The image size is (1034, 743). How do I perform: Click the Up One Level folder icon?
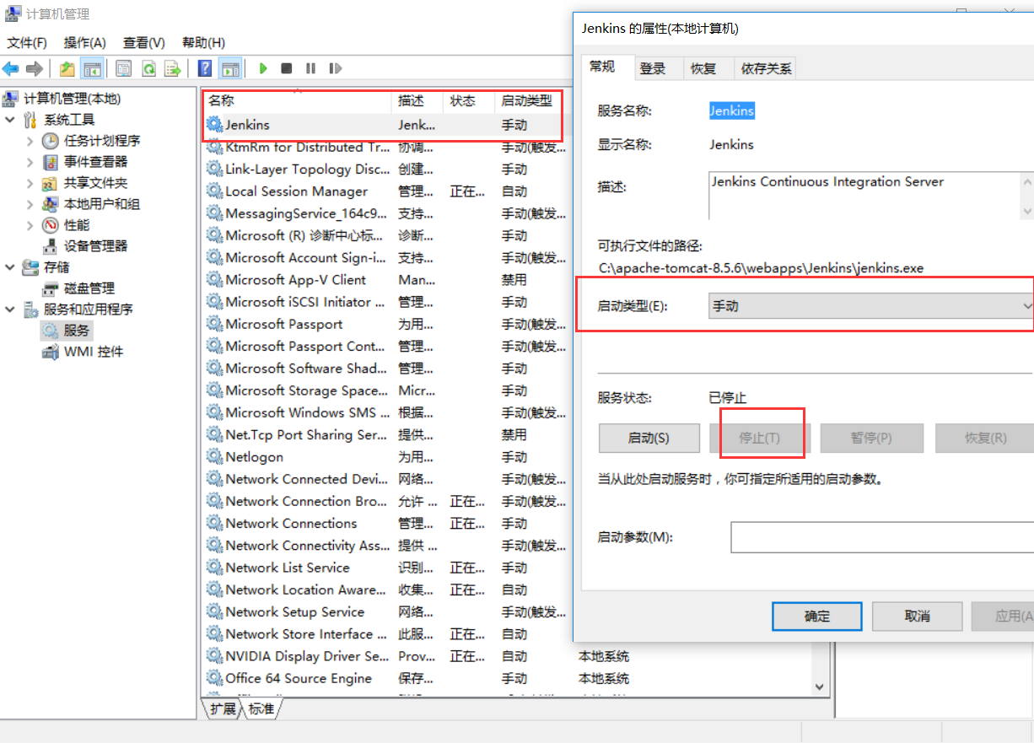coord(67,68)
